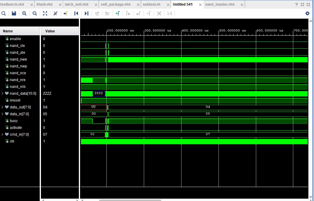Viewport: 314px width, 201px height.
Task: Go to previous marker
Action: tap(128, 13)
